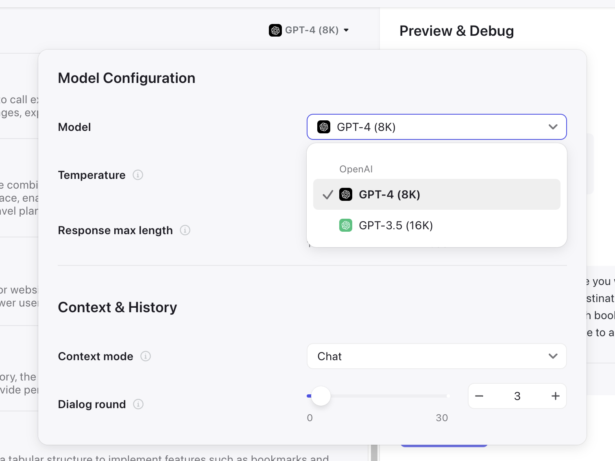
Task: Click the checkmark beside GPT-4 (8K)
Action: pos(328,195)
